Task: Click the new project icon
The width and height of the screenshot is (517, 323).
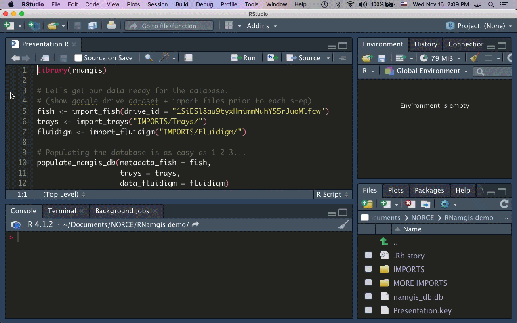Action: pyautogui.click(x=34, y=26)
